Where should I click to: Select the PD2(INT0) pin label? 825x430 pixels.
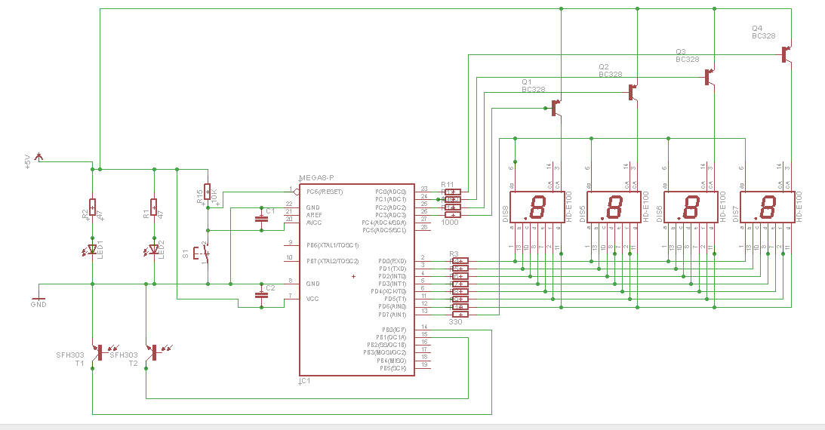pyautogui.click(x=392, y=276)
